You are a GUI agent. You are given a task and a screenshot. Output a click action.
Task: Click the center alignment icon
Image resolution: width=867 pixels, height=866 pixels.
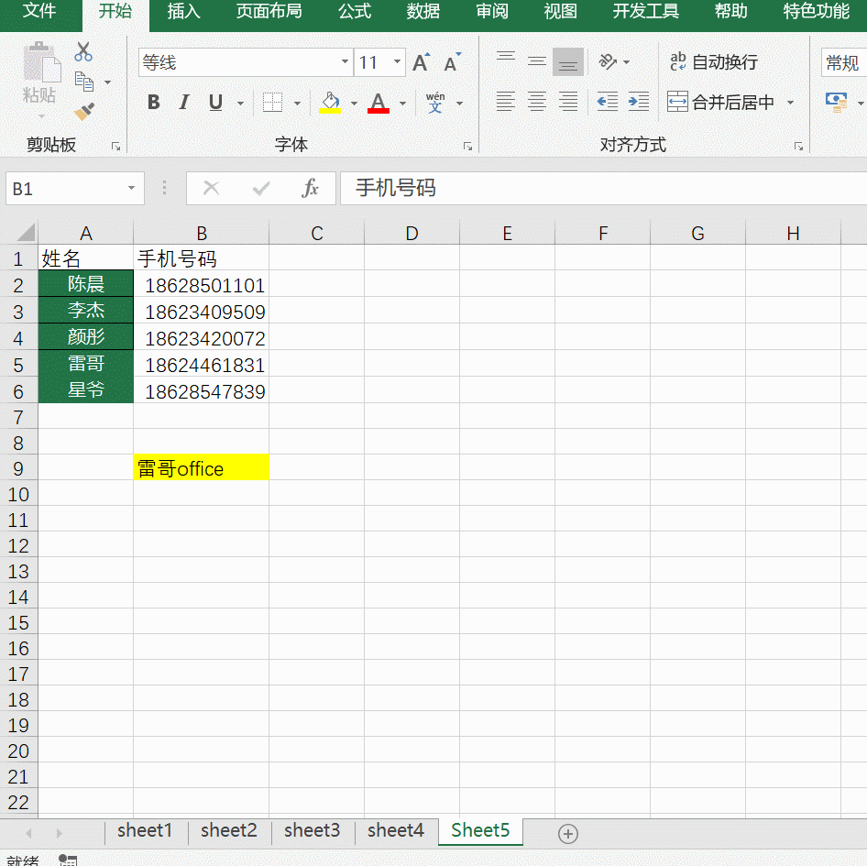pyautogui.click(x=536, y=102)
